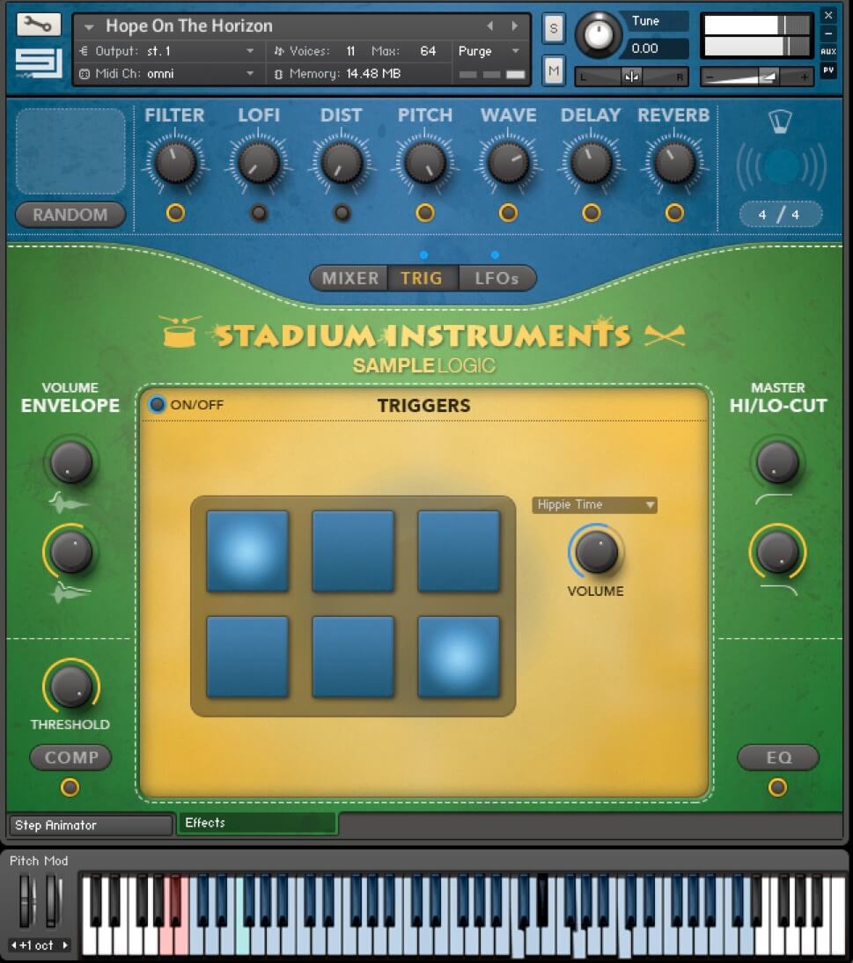Click the RANDOM button
853x963 pixels.
[x=70, y=215]
